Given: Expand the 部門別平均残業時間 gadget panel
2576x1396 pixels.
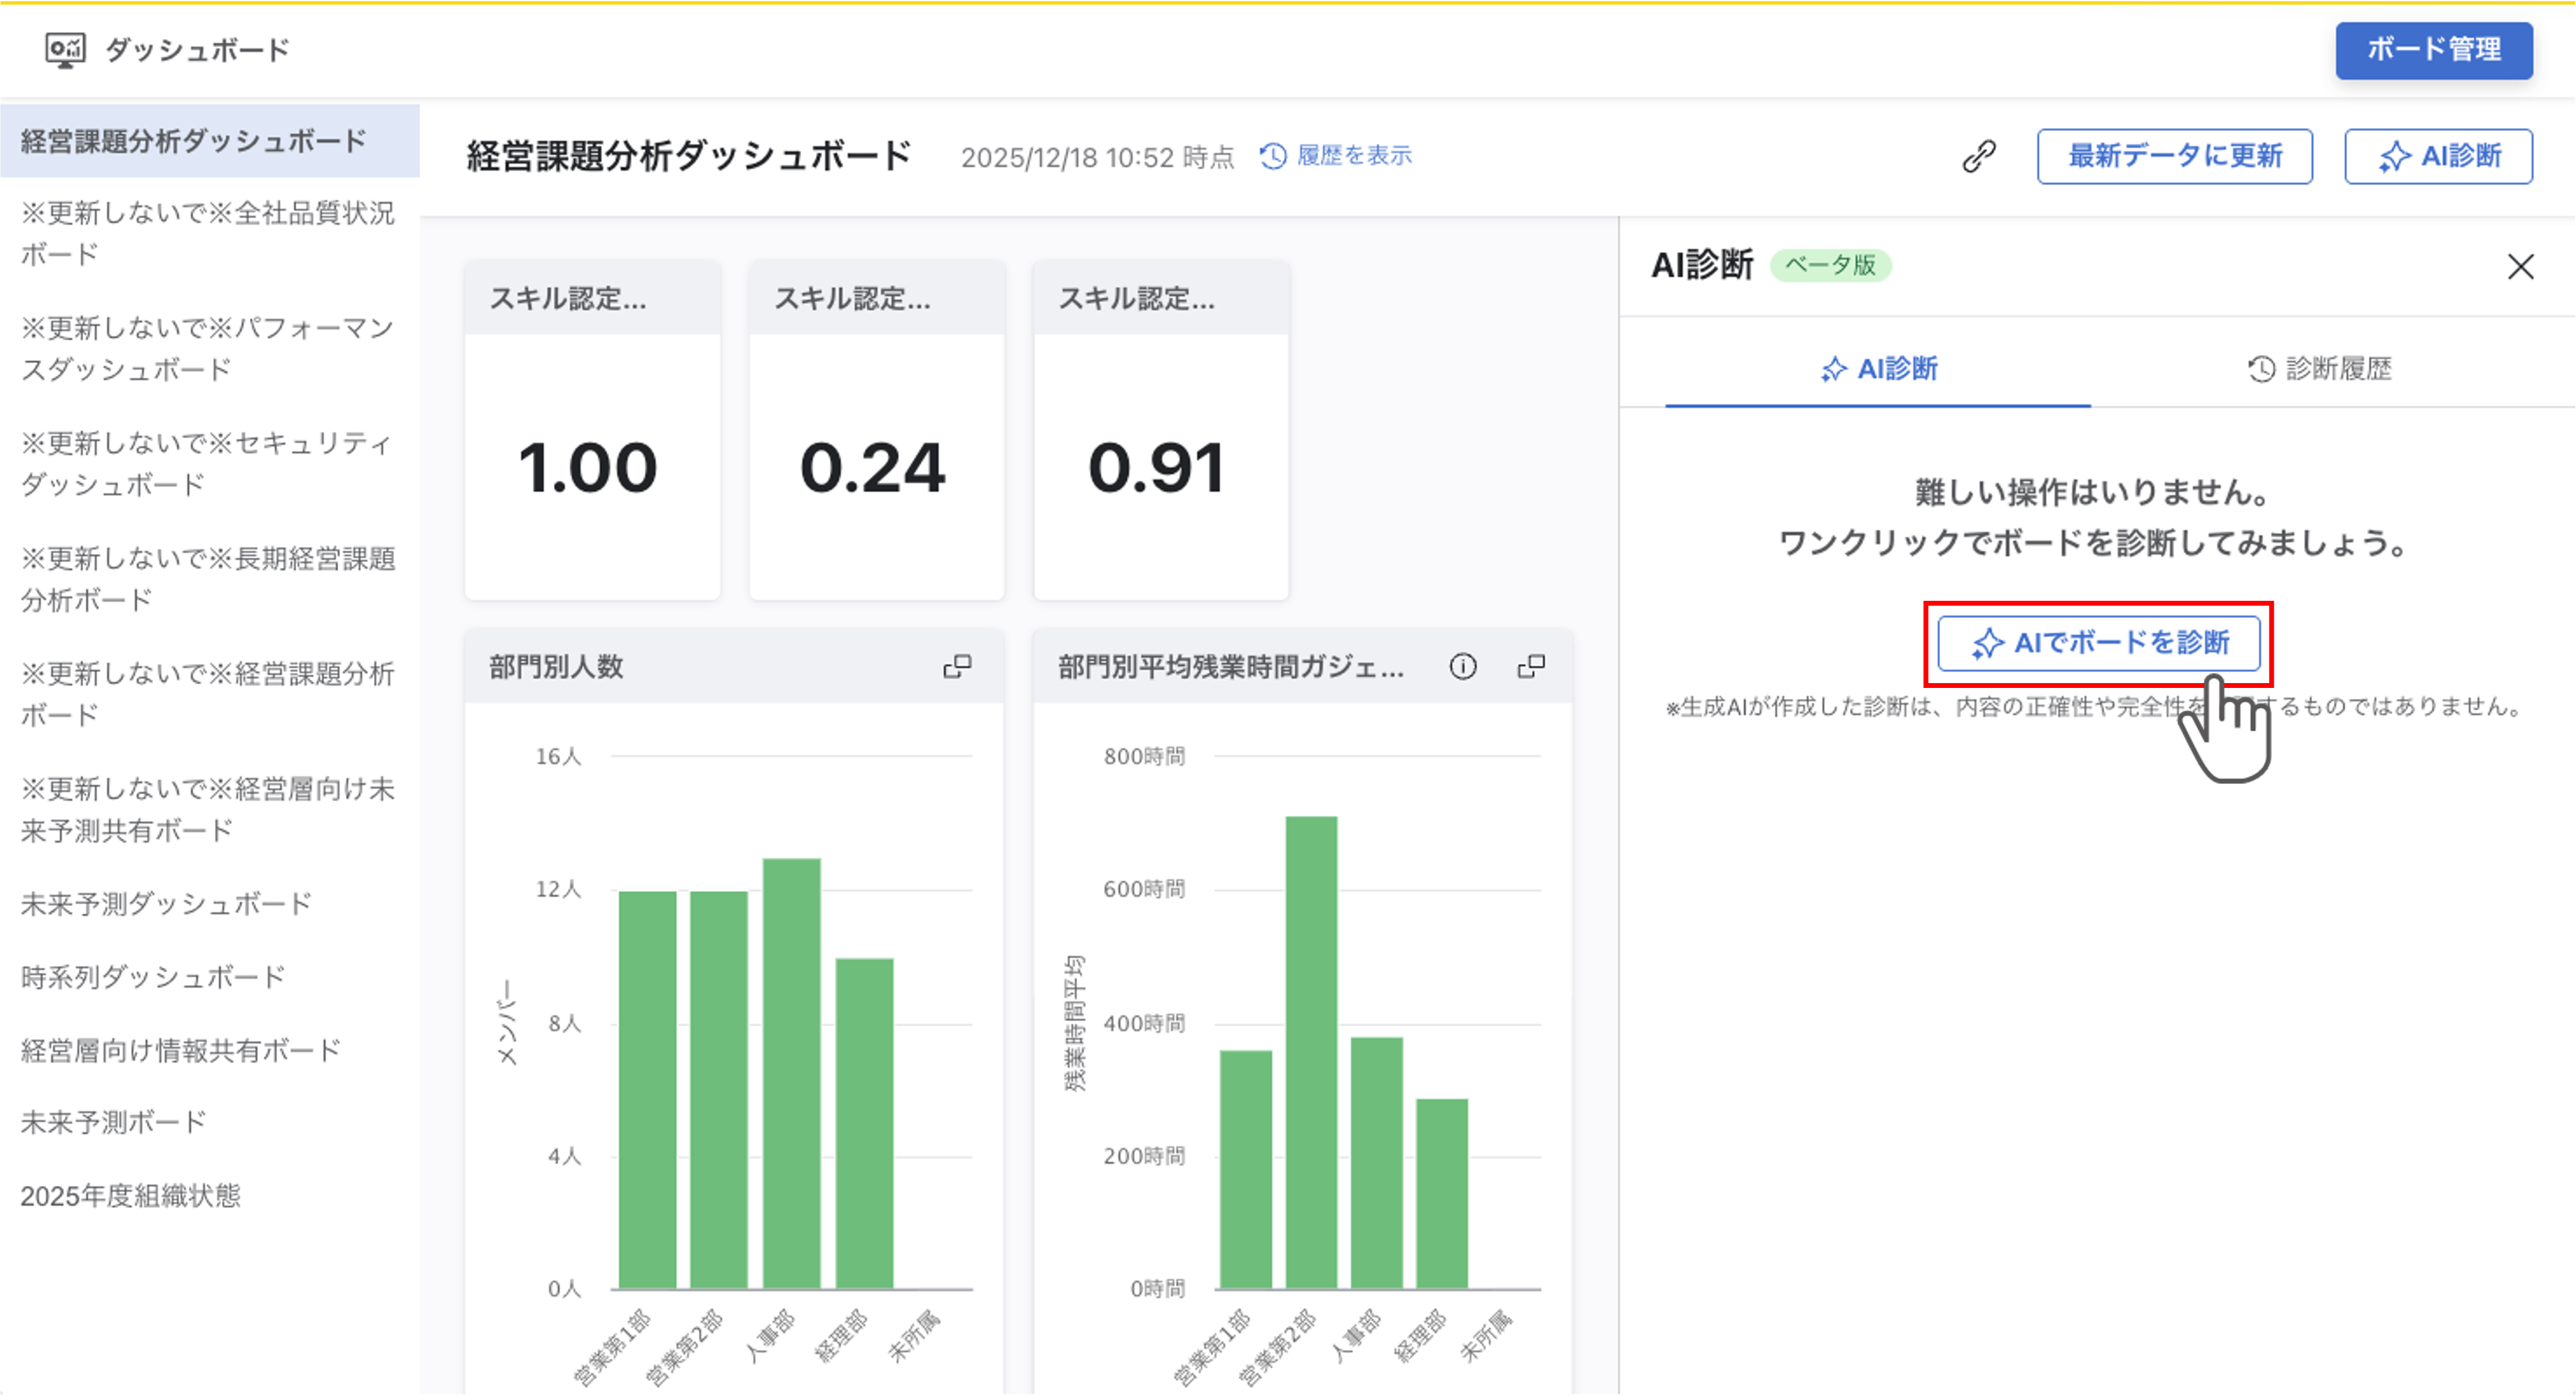Looking at the screenshot, I should click(x=1531, y=667).
